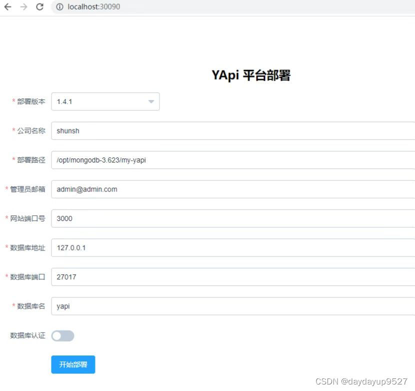415x391 pixels.
Task: Click the 公司名称 label
Action: point(31,131)
